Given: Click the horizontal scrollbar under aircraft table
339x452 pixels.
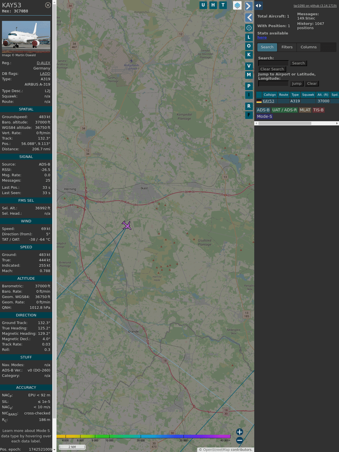Looking at the screenshot, I should [x=285, y=123].
